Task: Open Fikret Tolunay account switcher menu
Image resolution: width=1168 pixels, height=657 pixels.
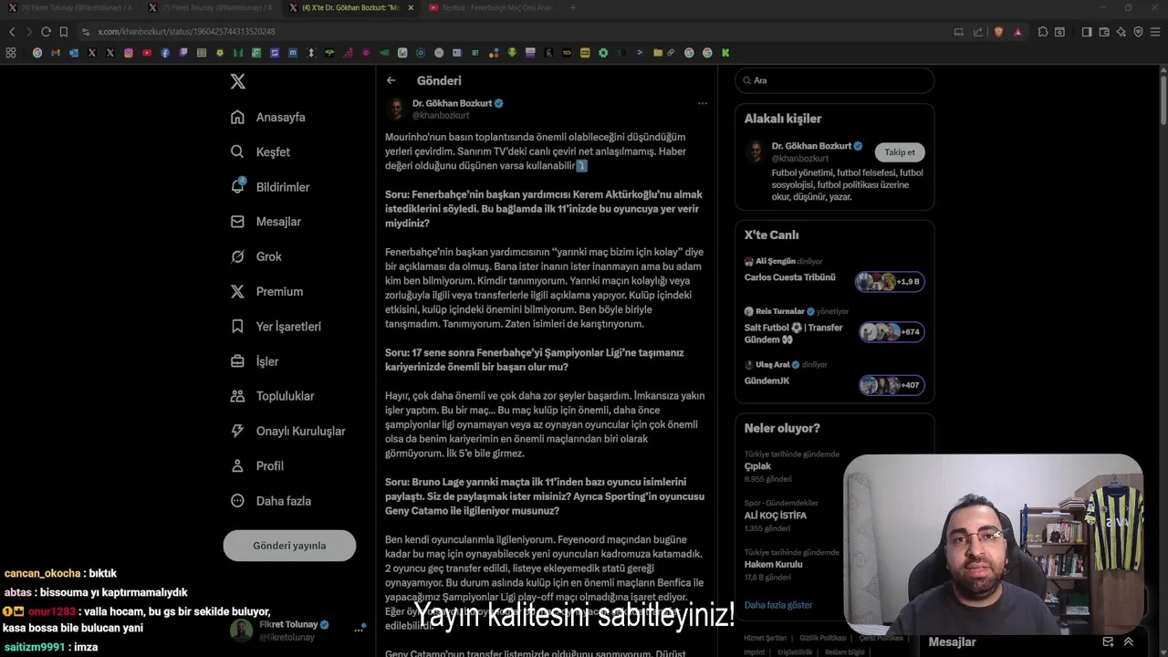Action: [297, 631]
